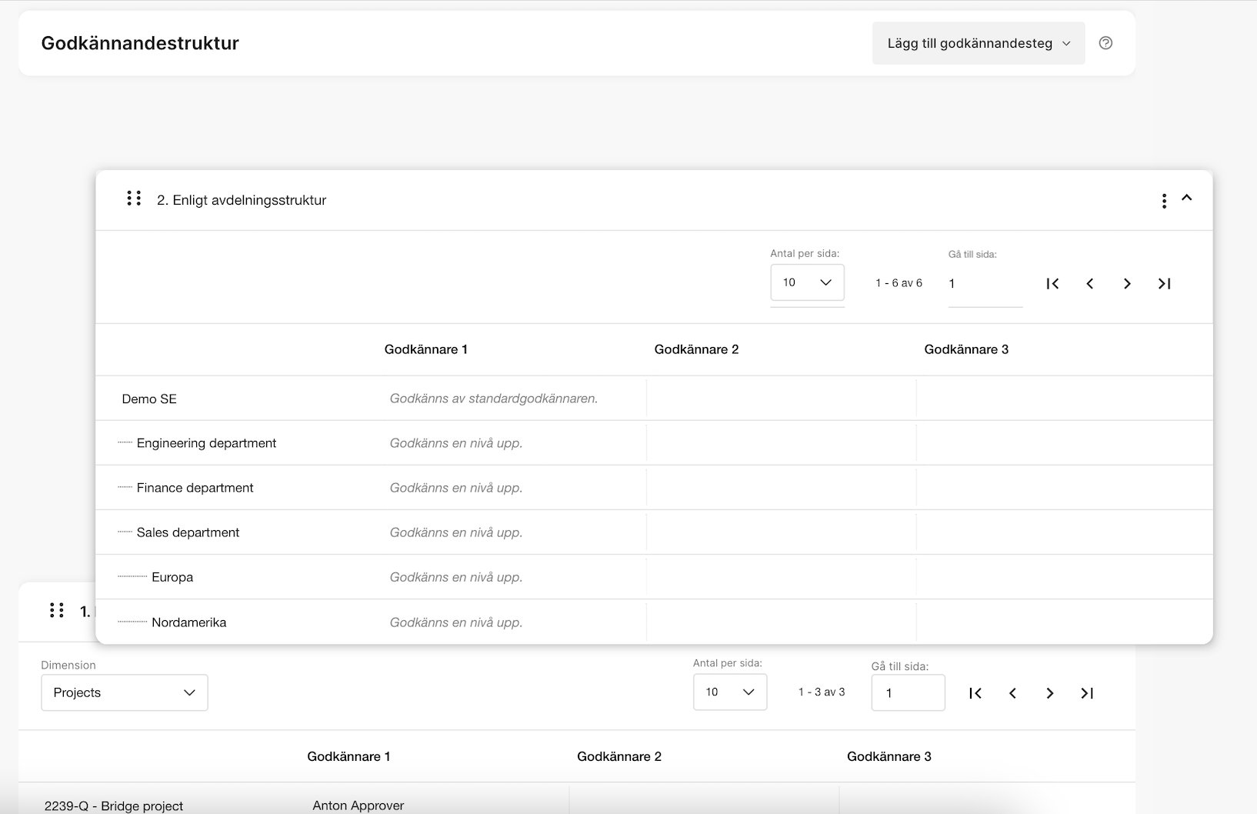This screenshot has width=1257, height=814.
Task: Click Godkännare 2 cell for Demo SE
Action: tap(781, 399)
